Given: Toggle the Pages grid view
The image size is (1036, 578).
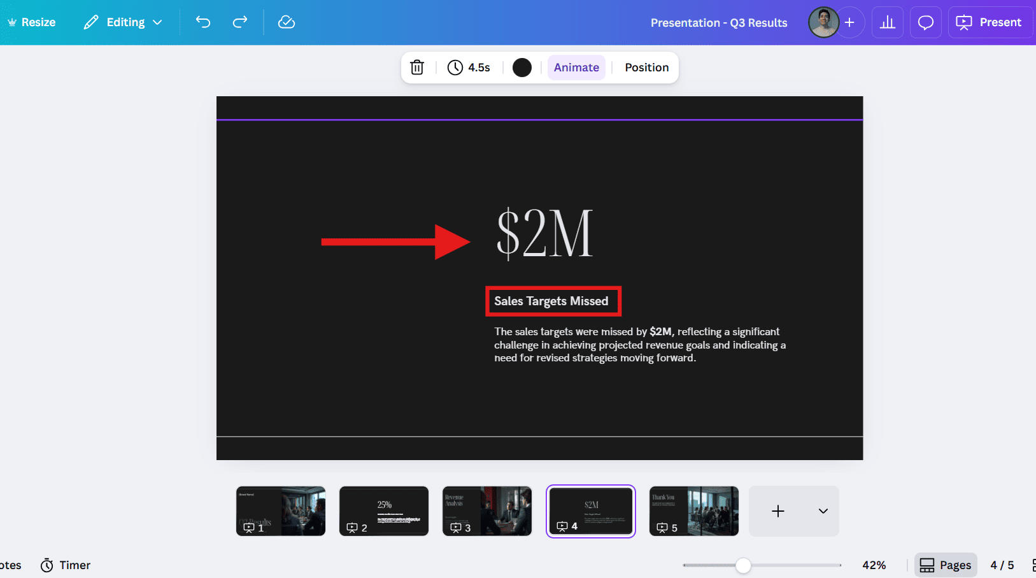Looking at the screenshot, I should coord(946,565).
